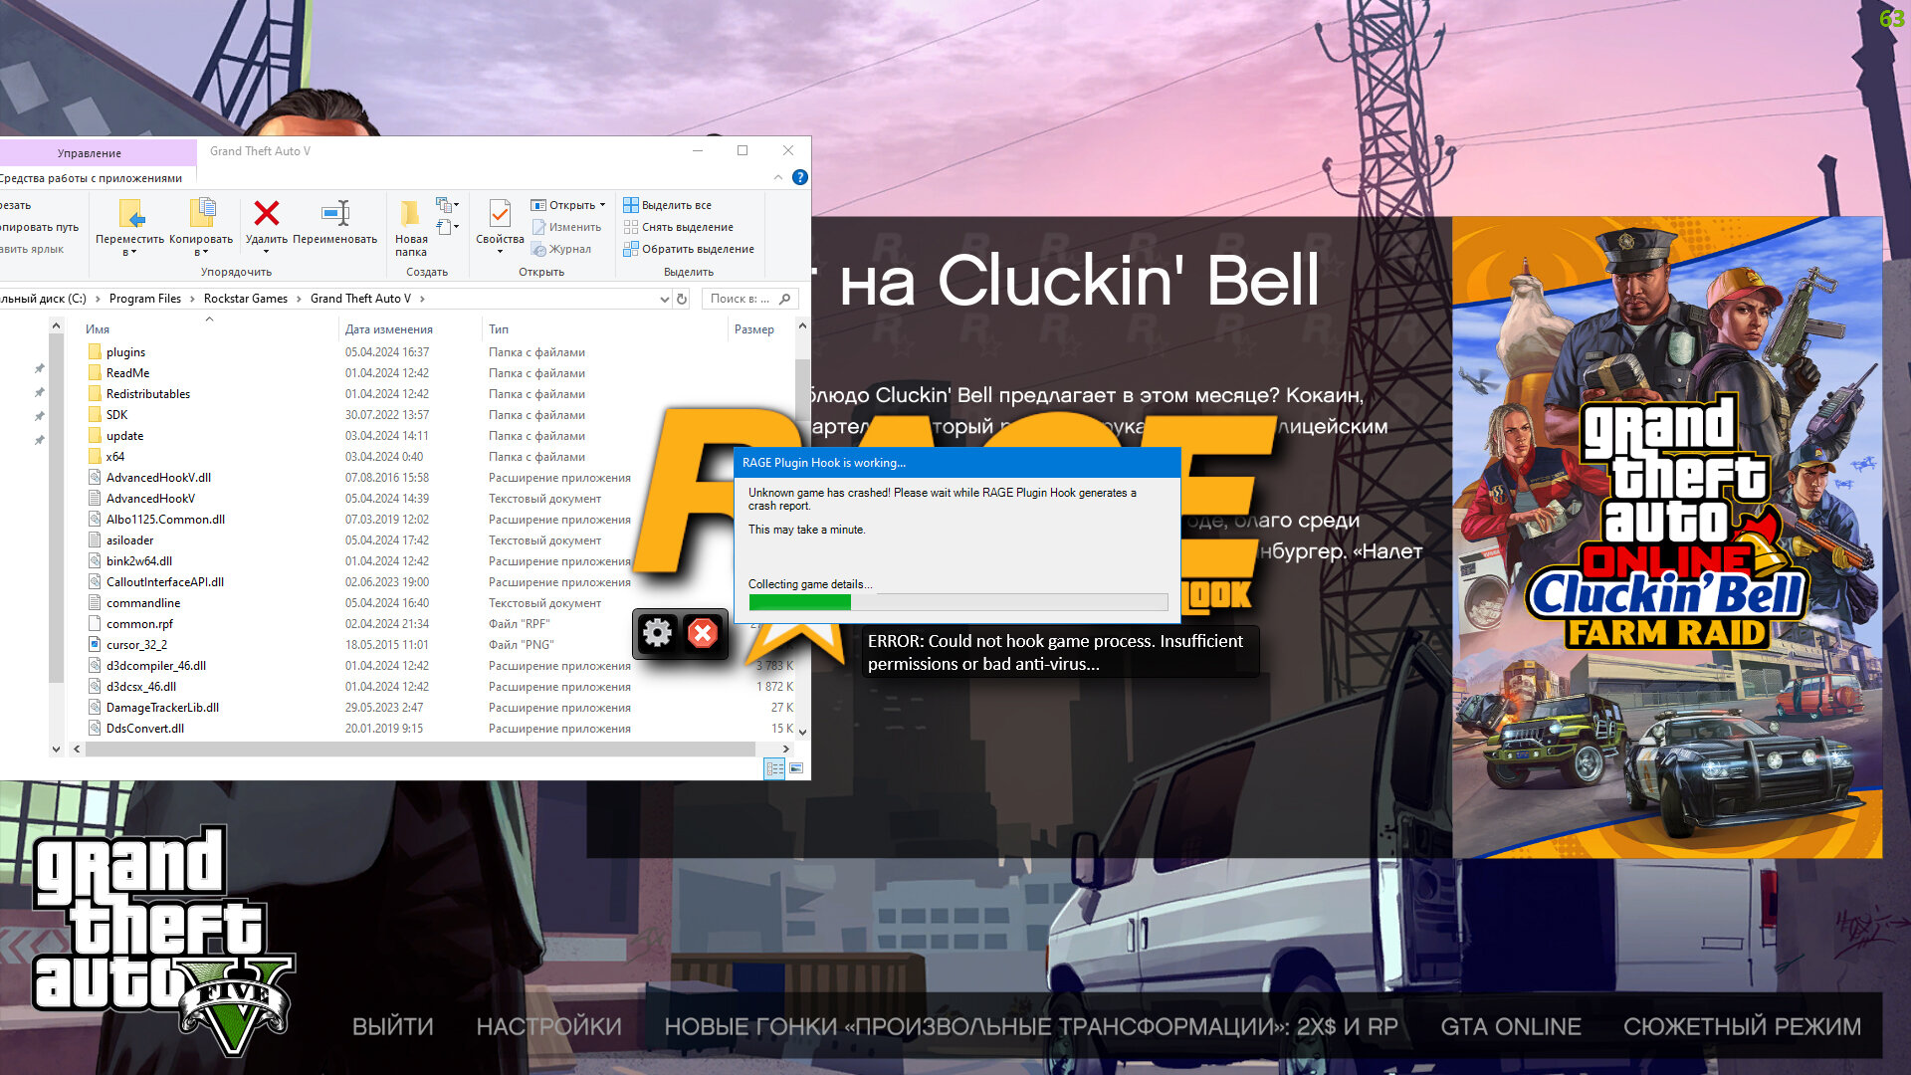This screenshot has width=1911, height=1075.
Task: Click the Rename (Переименовать) ribbon icon
Action: (335, 214)
